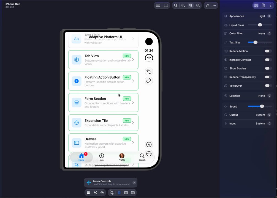Adjust the Liquid Glass slider
Screen dimensions: 277x198
(260, 25)
